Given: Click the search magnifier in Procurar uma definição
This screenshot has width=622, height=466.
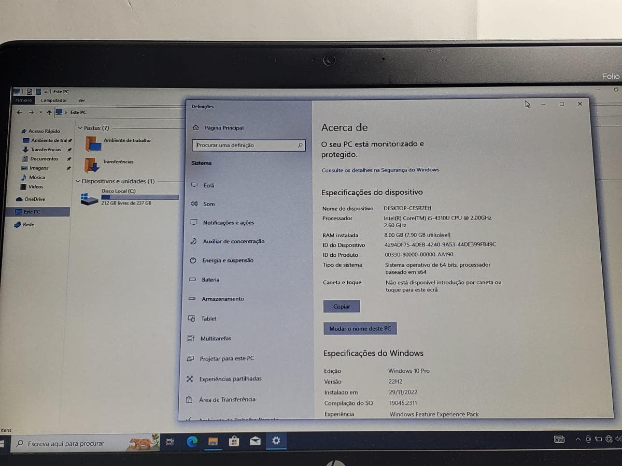Looking at the screenshot, I should (x=300, y=145).
